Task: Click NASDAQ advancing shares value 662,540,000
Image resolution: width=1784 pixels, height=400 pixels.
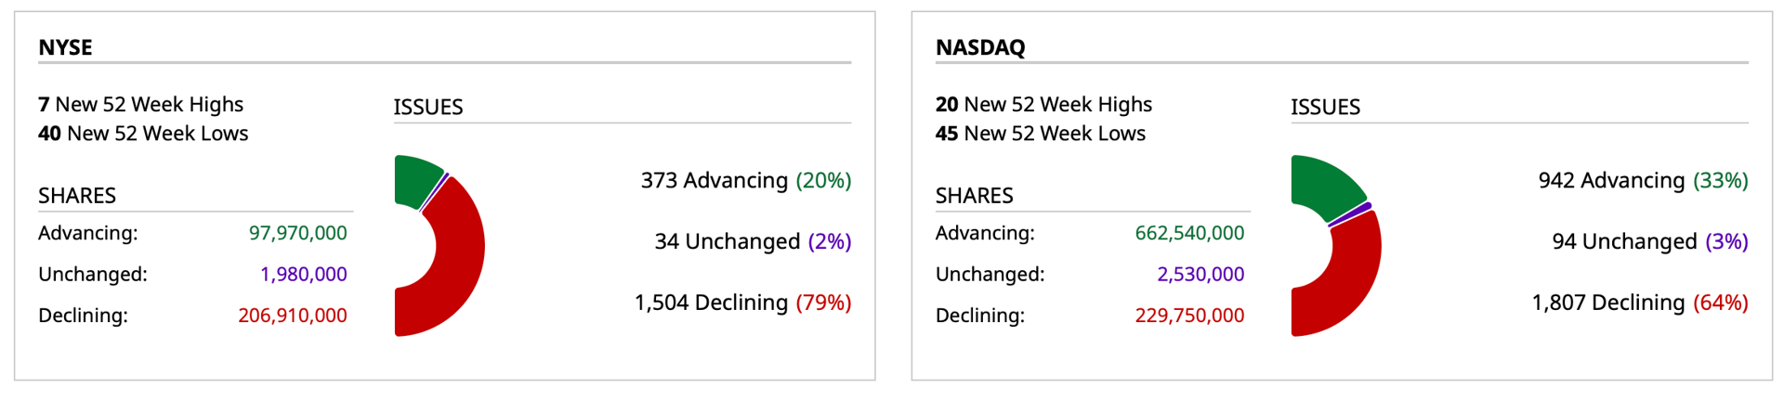Action: [1189, 233]
